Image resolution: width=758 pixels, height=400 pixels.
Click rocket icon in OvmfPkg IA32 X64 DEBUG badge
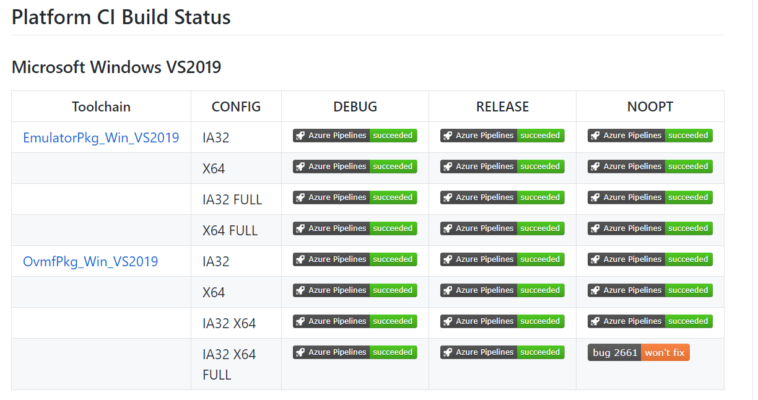point(300,321)
